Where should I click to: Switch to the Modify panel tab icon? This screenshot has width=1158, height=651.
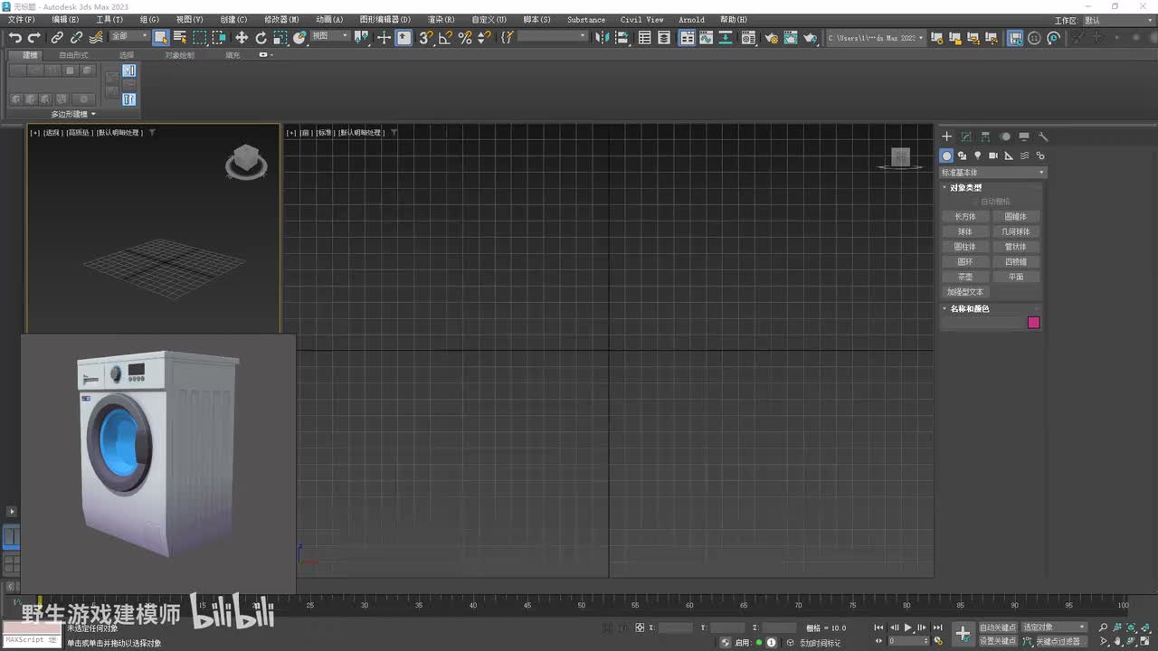966,137
